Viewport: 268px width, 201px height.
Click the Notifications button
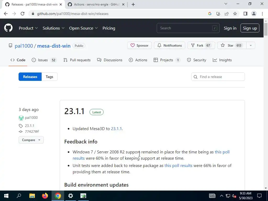click(170, 46)
